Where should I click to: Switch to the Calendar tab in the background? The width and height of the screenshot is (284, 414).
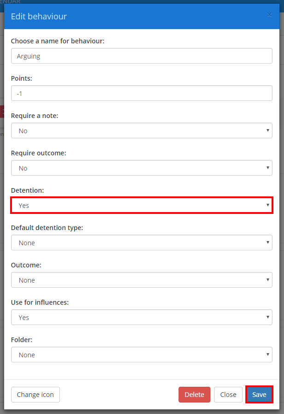tap(8, 2)
